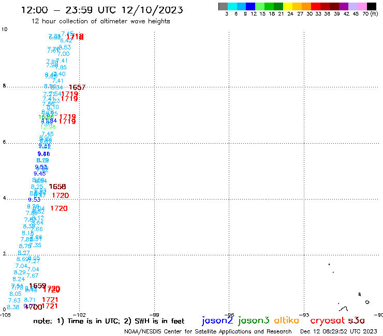383x336 pixels.
Task: Pick the purple legend color swatch
Action: tap(344, 6)
